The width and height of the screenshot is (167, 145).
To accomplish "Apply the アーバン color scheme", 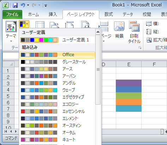I will [x=57, y=76].
